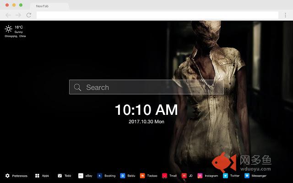The height and width of the screenshot is (183, 293).
Task: Open the Baidu text link
Action: (131, 176)
